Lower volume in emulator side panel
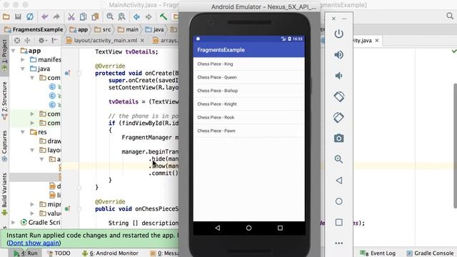This screenshot has width=457, height=257. (x=338, y=76)
